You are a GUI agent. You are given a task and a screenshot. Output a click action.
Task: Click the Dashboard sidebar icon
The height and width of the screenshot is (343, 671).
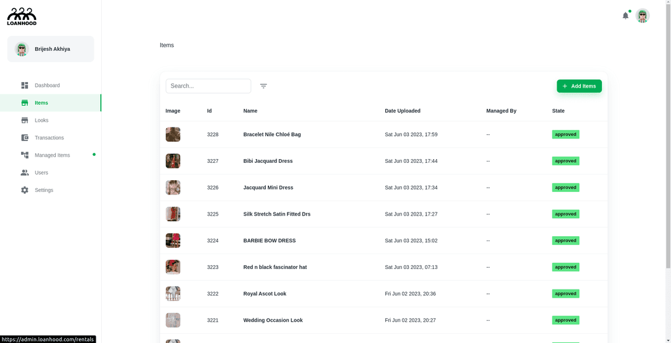point(25,85)
